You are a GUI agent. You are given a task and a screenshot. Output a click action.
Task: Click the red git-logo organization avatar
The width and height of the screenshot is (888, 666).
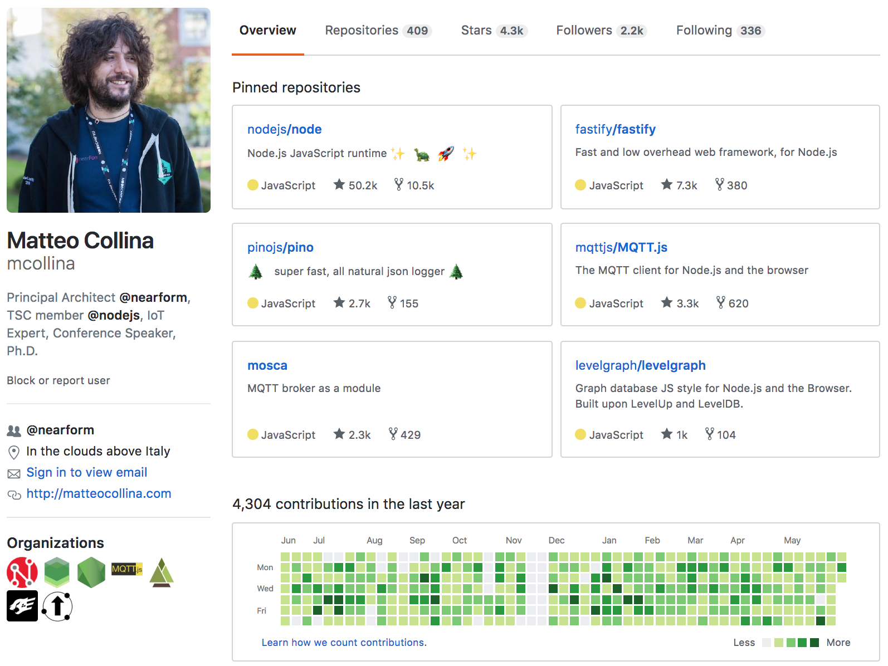pyautogui.click(x=22, y=572)
